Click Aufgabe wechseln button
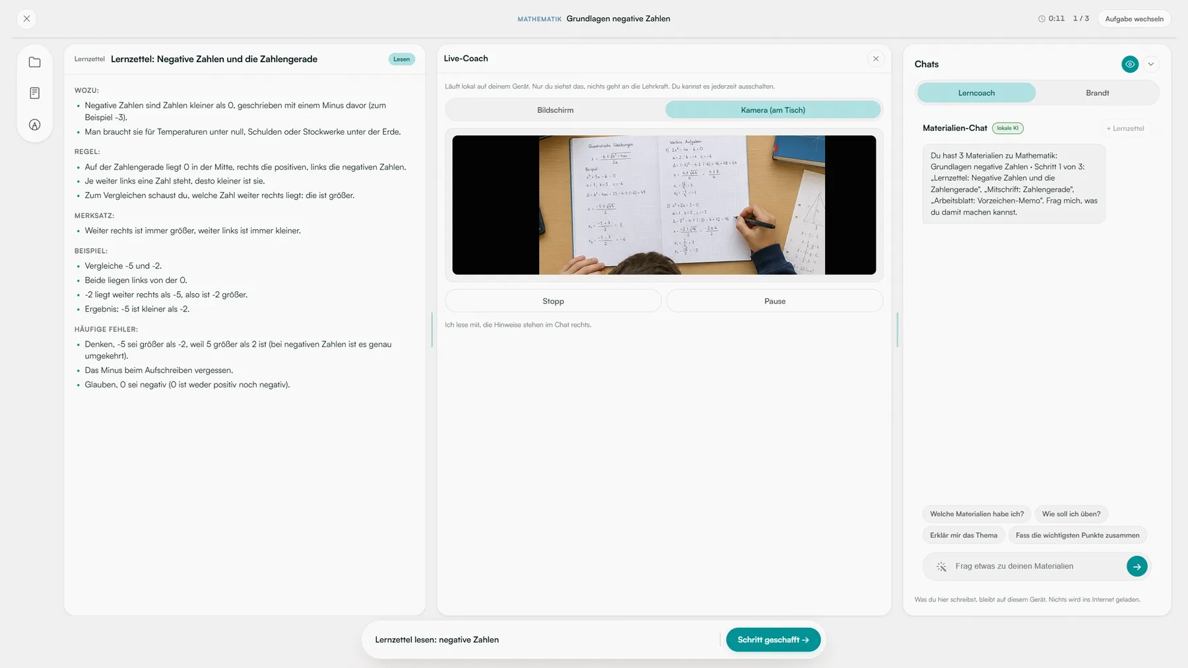This screenshot has height=668, width=1188. [x=1134, y=18]
